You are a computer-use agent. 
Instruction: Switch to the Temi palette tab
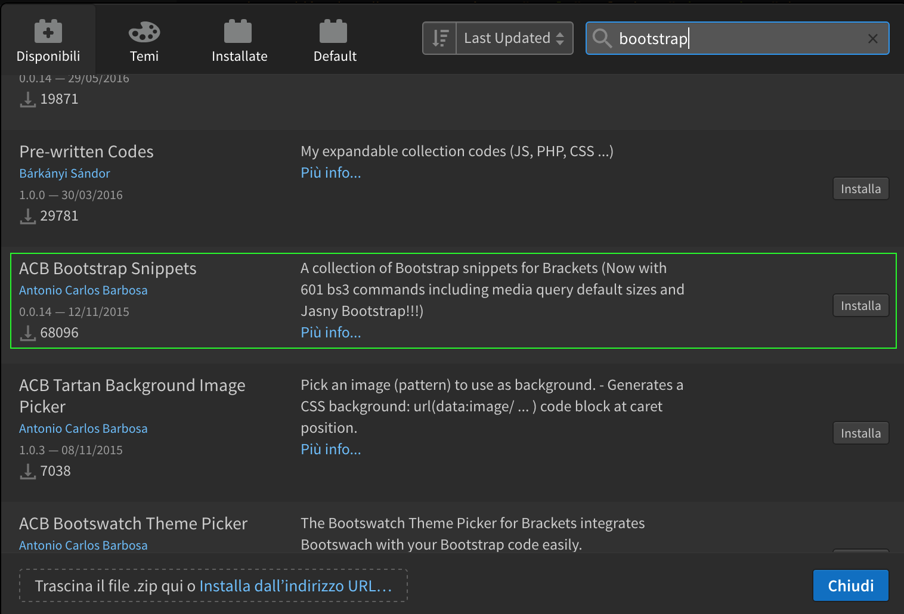[144, 40]
